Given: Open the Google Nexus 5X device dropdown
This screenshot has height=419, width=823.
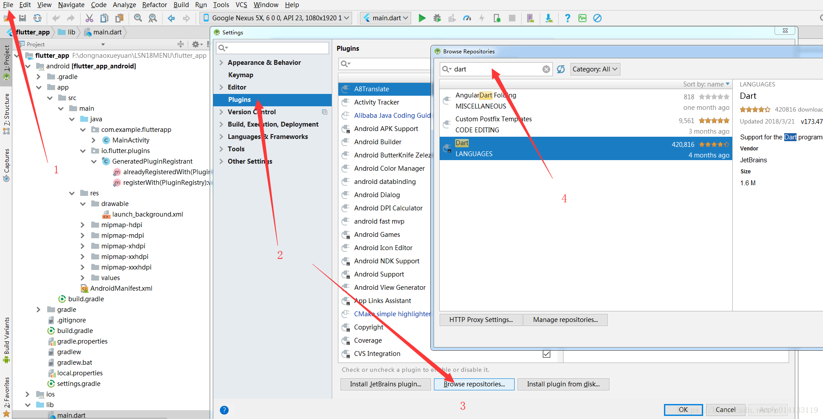Looking at the screenshot, I should click(276, 18).
